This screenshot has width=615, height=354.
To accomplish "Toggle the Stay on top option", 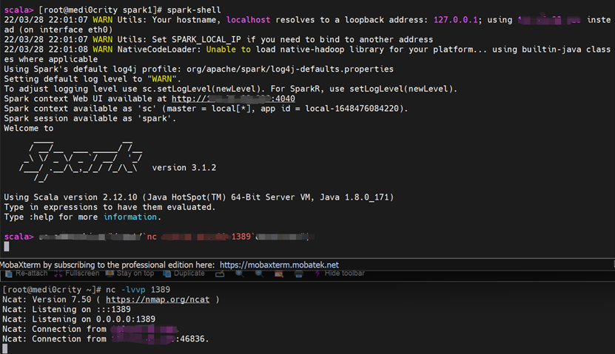I will [130, 273].
